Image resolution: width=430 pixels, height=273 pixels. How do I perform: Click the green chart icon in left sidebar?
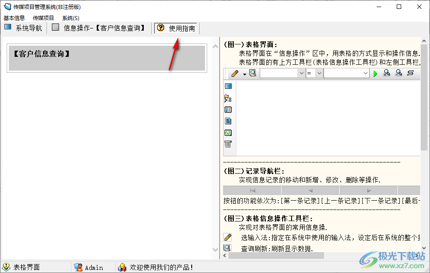pos(228,133)
